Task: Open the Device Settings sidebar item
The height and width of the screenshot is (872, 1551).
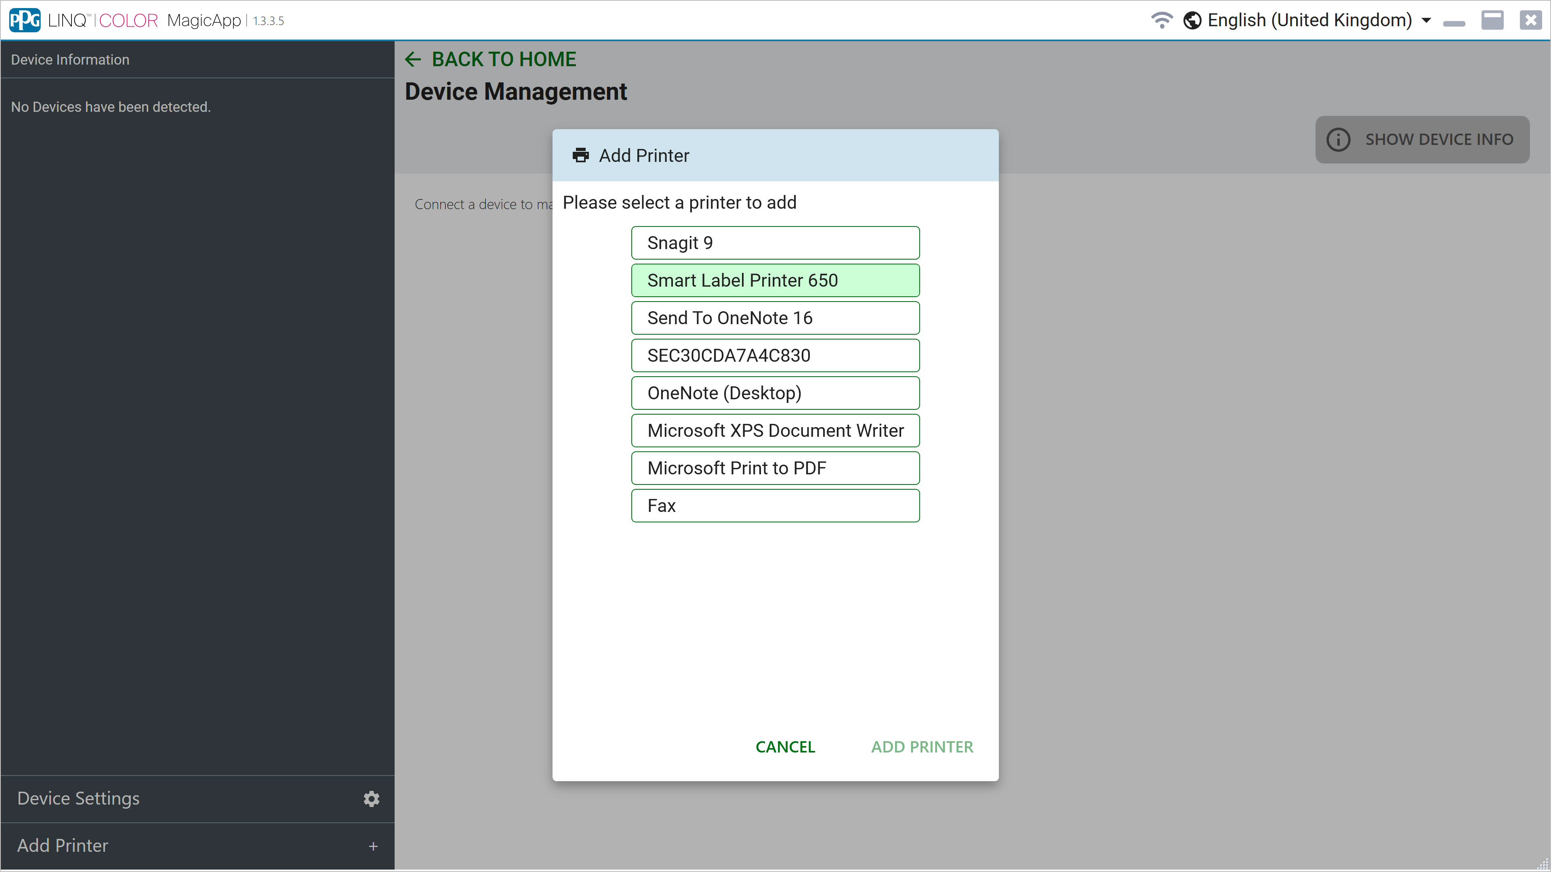Action: 78,799
